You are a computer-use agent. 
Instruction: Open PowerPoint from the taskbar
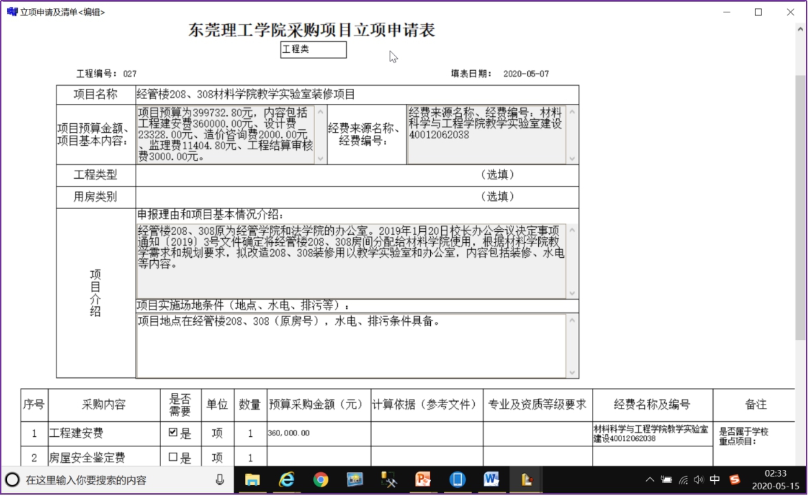click(423, 479)
